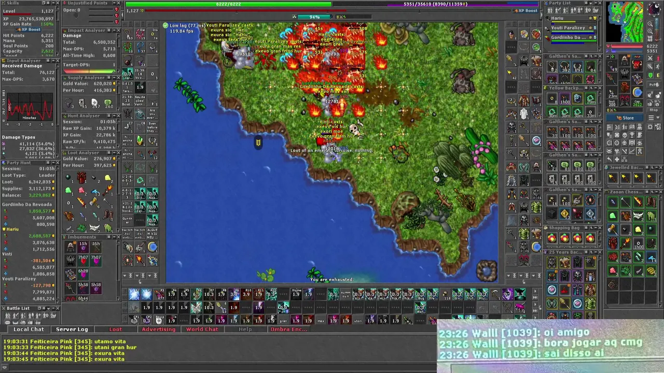
Task: Select the ring slot showing 23m
Action: pos(612,92)
